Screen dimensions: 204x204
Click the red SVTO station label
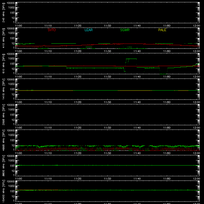52,30
